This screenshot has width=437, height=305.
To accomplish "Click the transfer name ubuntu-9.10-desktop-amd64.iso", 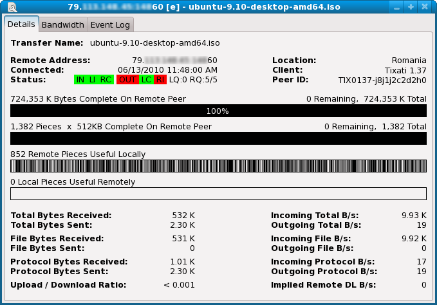I will pyautogui.click(x=155, y=43).
